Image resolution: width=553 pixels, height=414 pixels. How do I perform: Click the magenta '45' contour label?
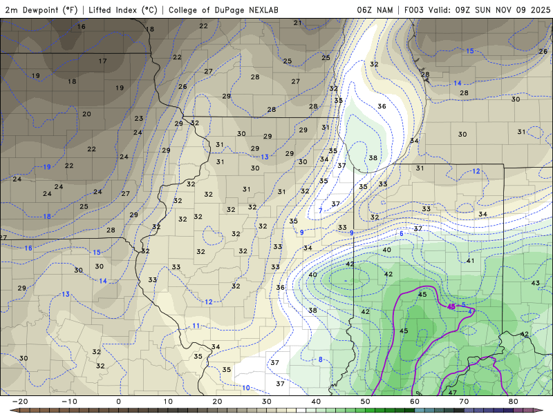451,306
